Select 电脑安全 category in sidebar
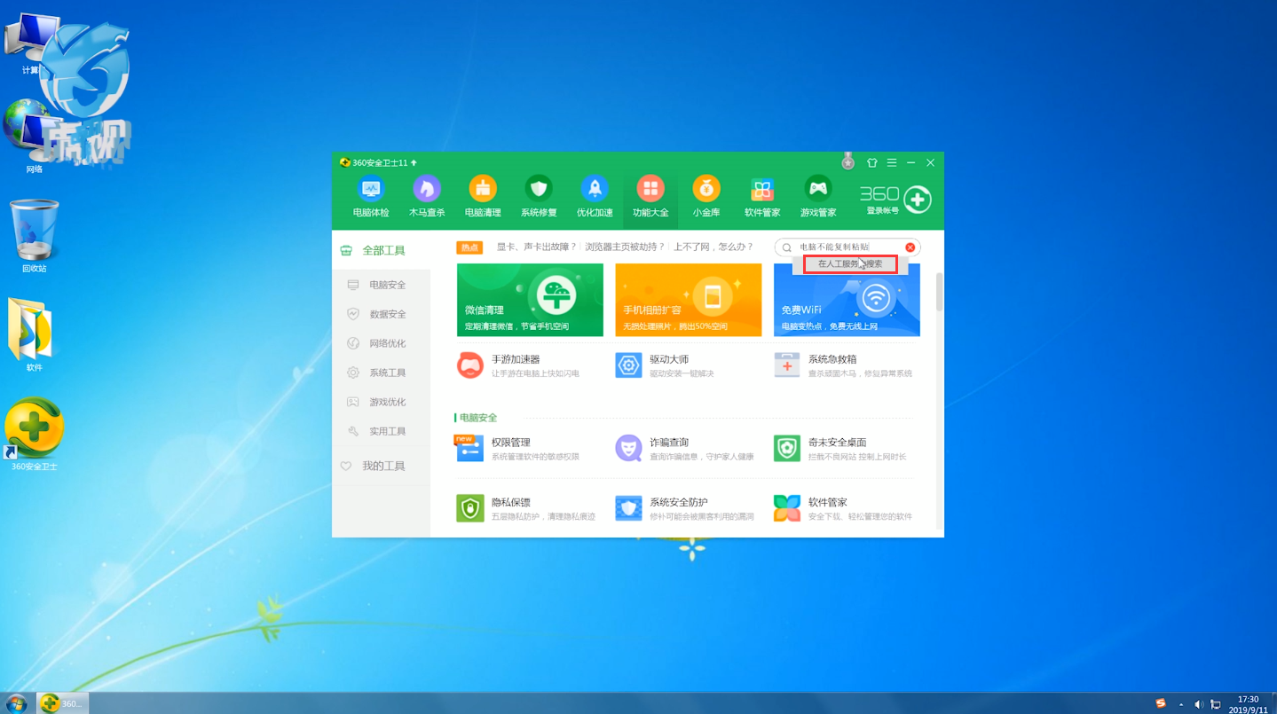1277x714 pixels. click(x=377, y=285)
